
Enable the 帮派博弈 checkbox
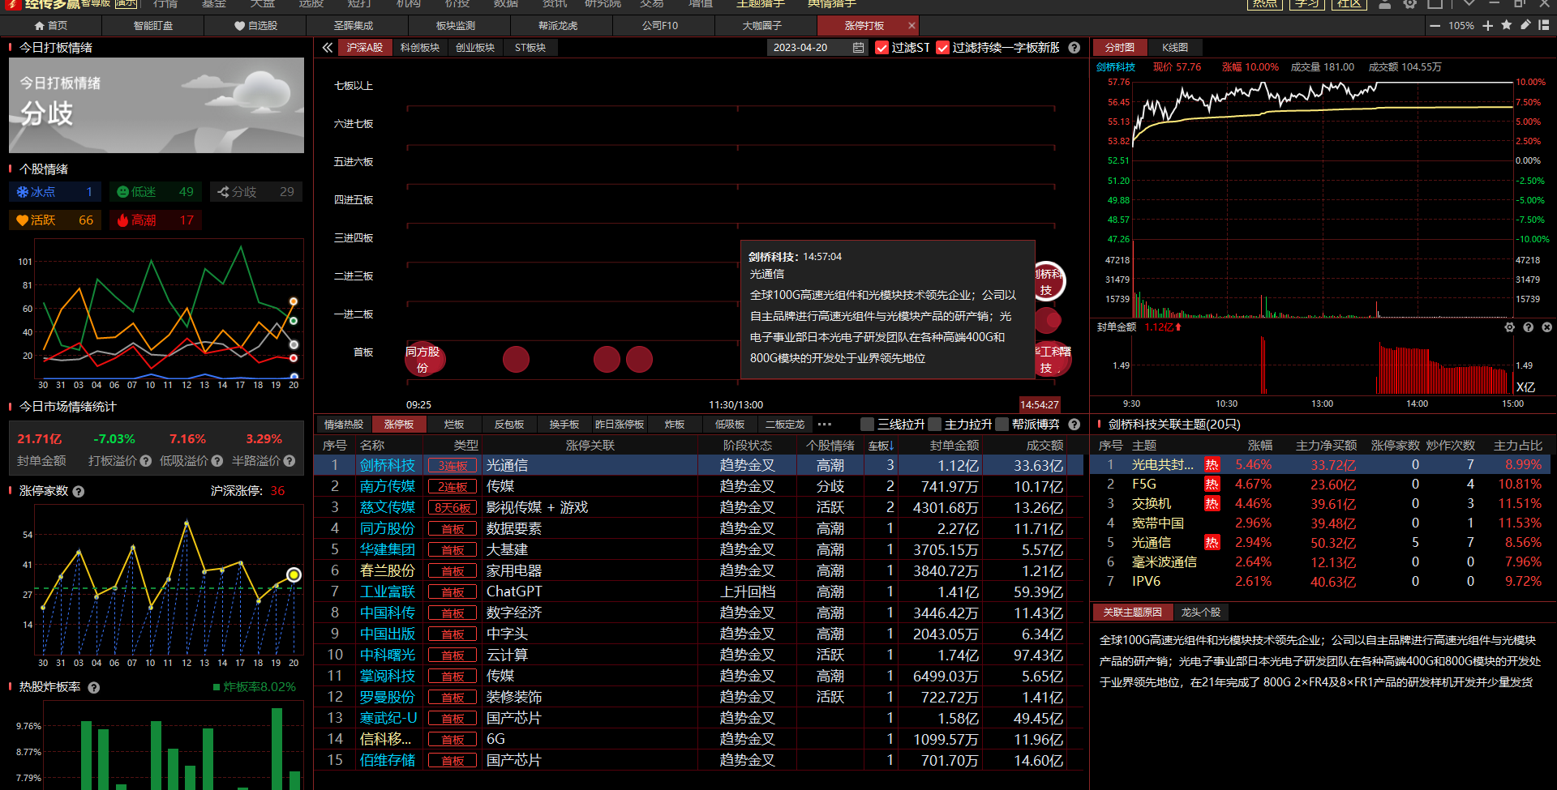pos(1002,425)
